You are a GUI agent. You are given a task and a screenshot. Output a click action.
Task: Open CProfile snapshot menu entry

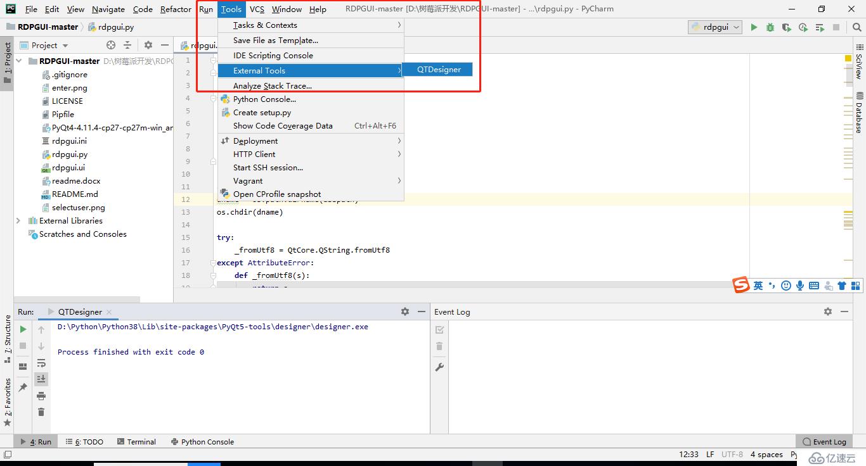coord(311,194)
